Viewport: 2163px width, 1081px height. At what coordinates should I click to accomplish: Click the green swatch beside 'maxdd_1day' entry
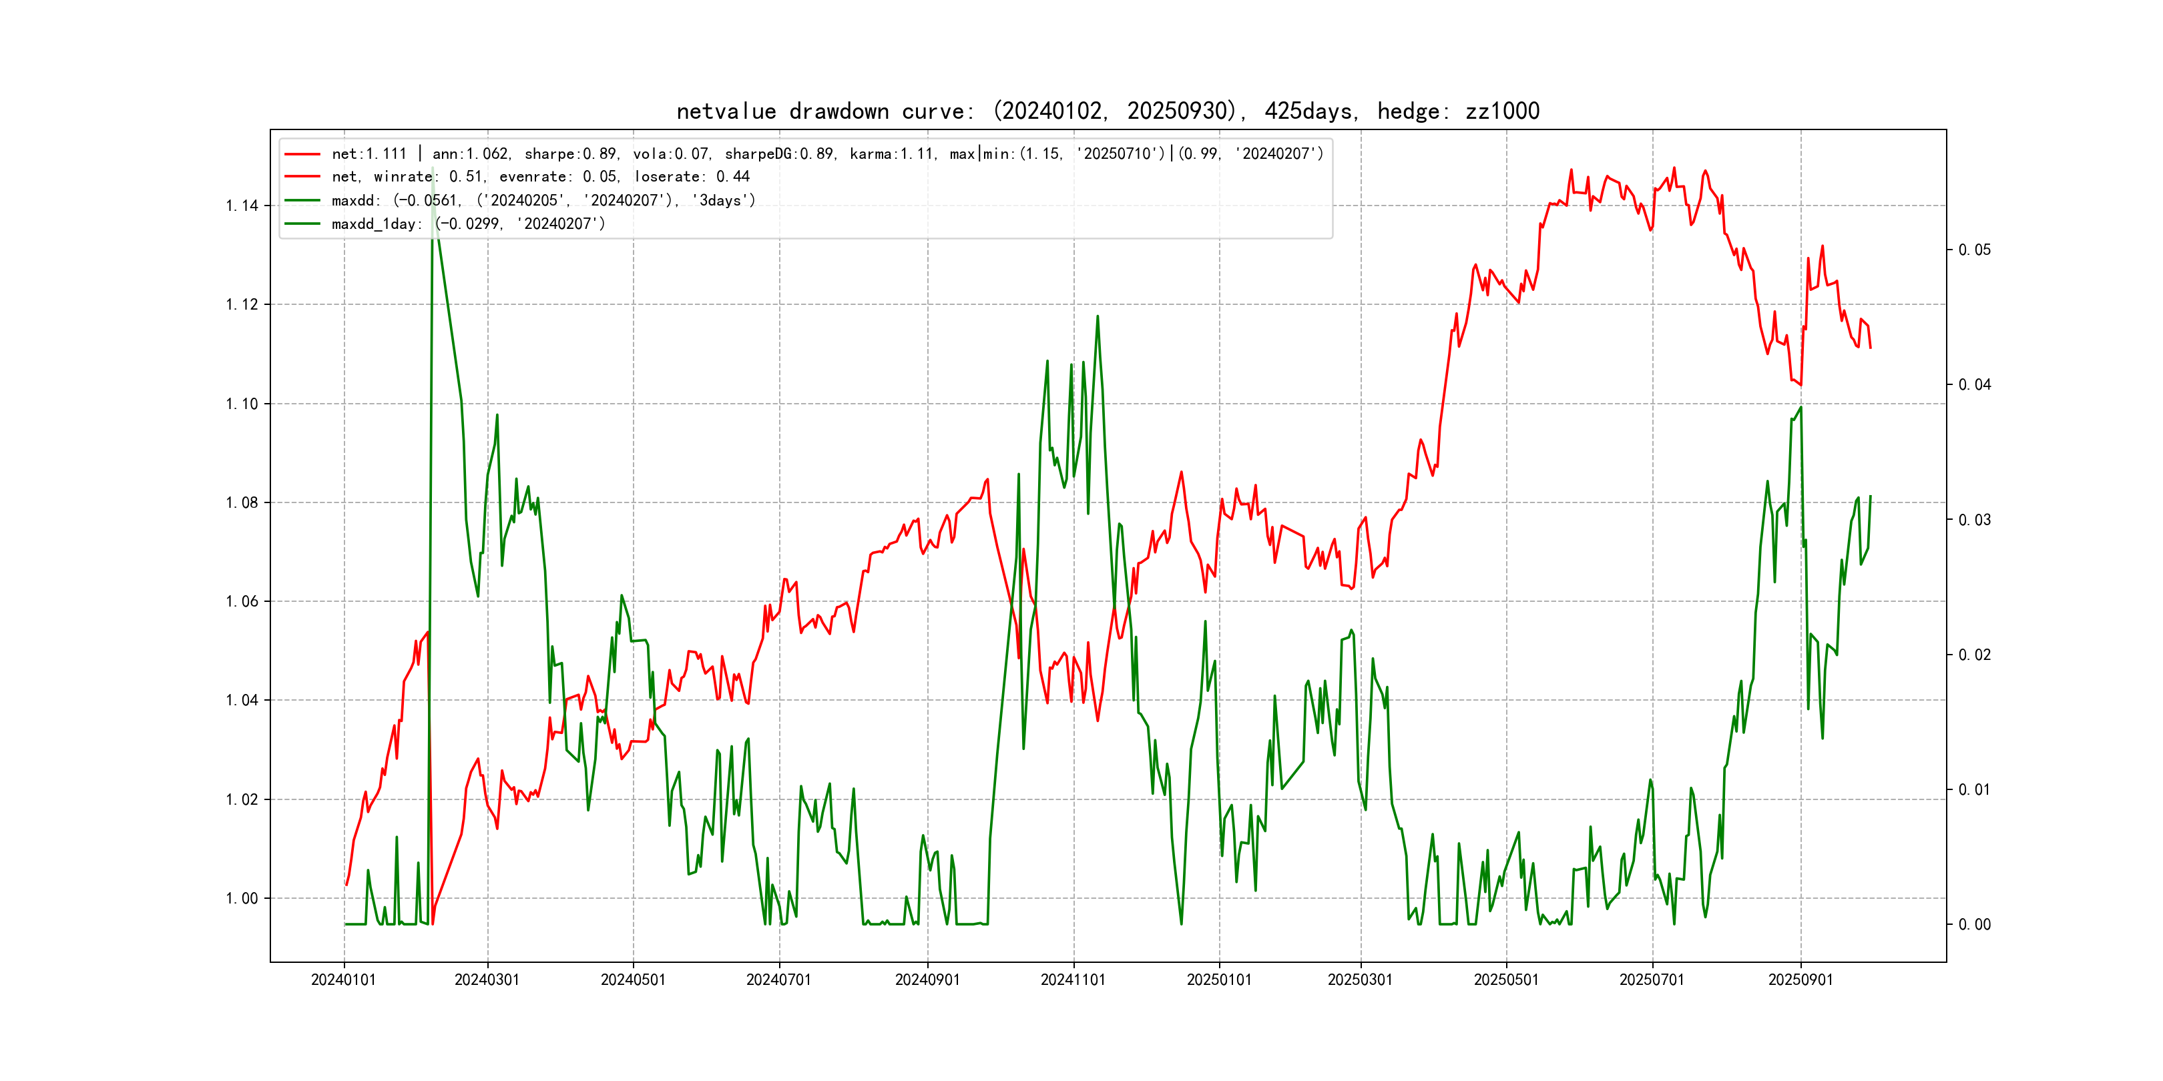tap(302, 224)
